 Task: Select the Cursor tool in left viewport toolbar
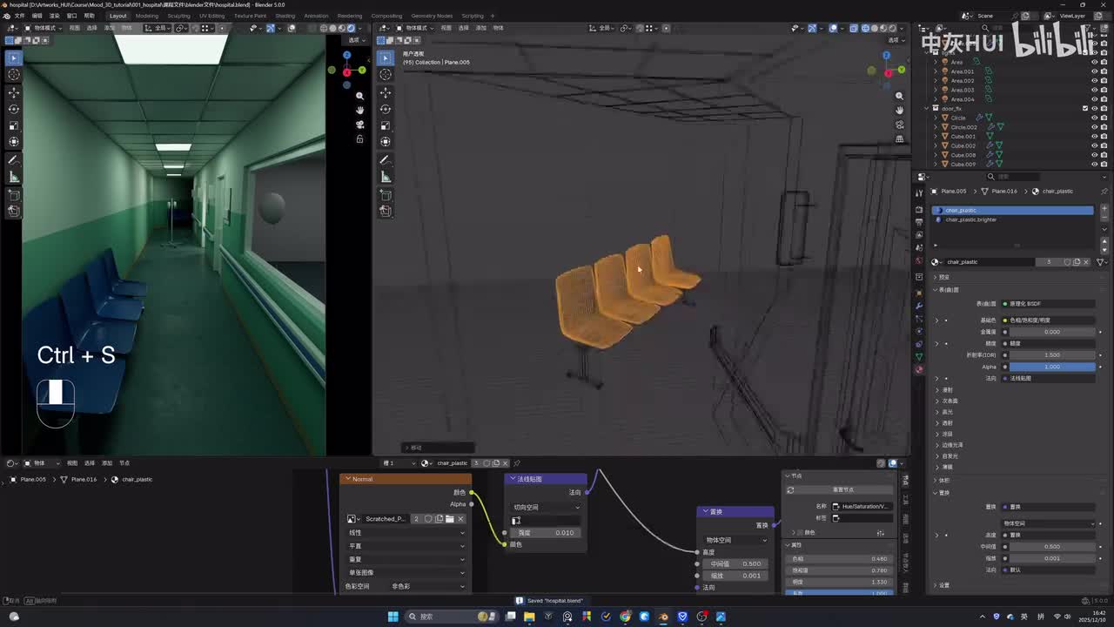pos(13,75)
